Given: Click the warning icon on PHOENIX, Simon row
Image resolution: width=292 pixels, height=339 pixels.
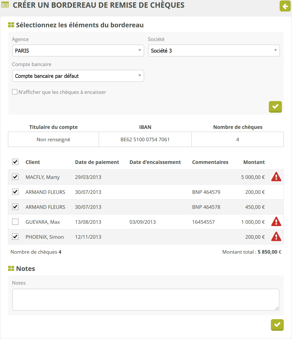Looking at the screenshot, I should tap(276, 237).
